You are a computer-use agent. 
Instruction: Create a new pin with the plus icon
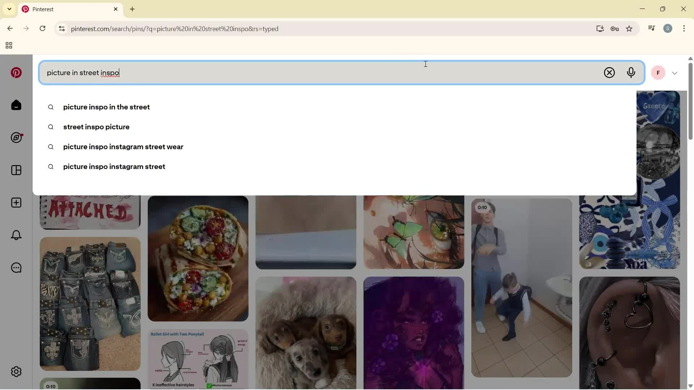[16, 203]
